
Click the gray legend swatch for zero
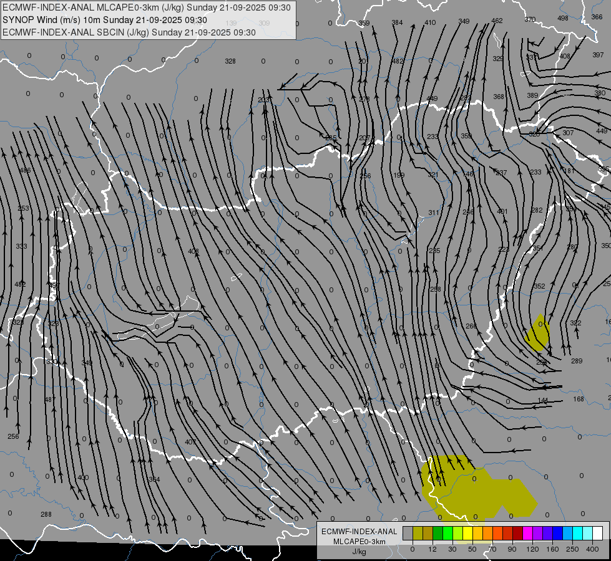pos(408,533)
